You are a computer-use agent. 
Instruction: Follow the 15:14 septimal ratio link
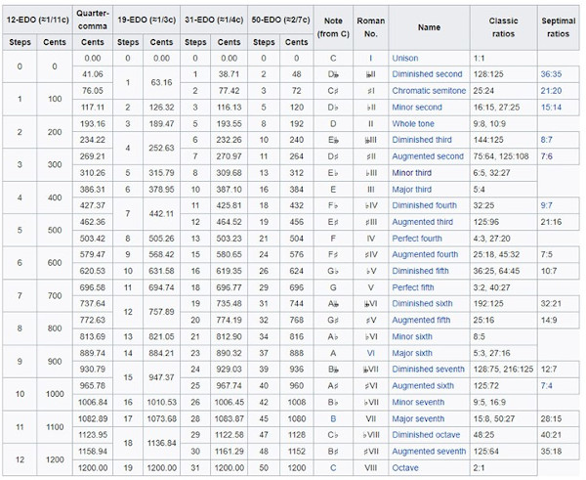pos(552,107)
